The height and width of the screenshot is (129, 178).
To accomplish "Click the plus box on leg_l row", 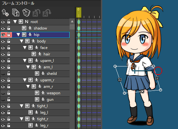I will point(30,112).
